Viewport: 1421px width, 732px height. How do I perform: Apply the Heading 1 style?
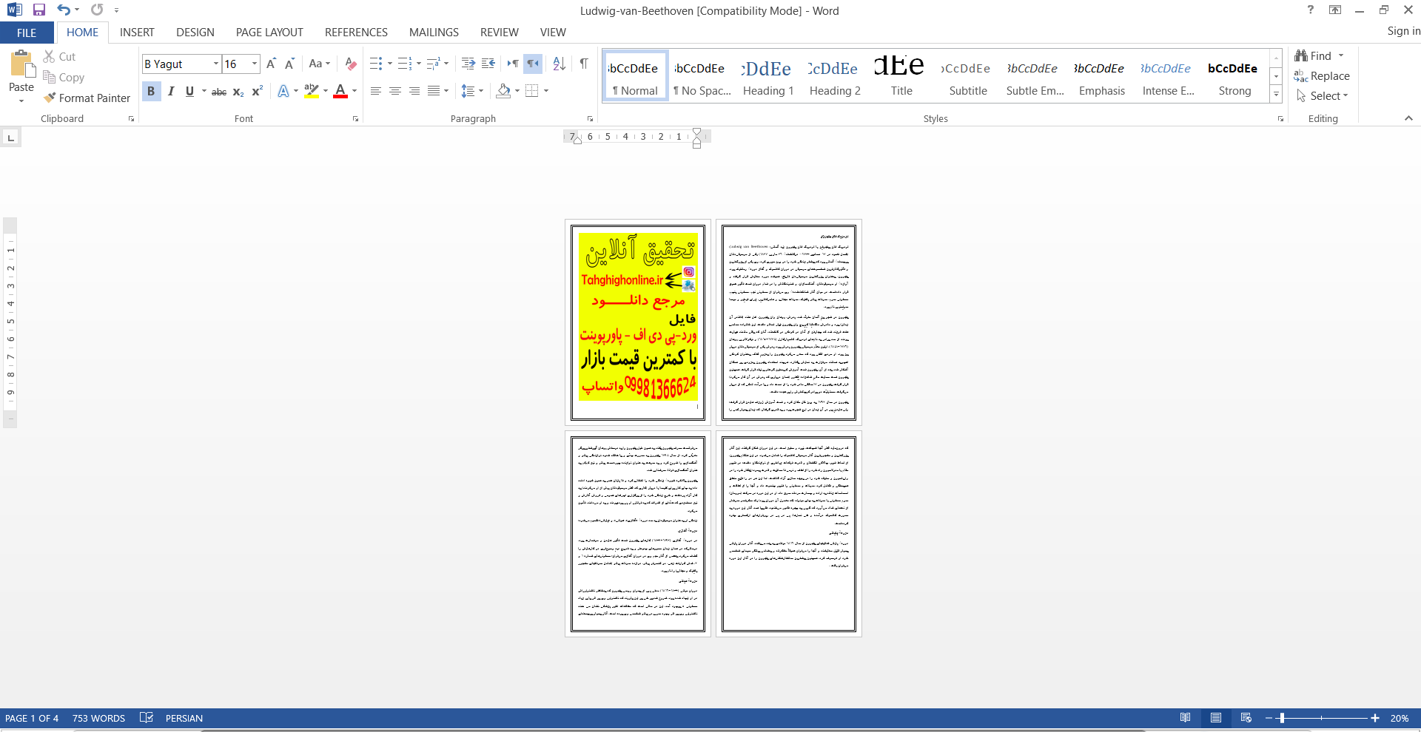768,77
